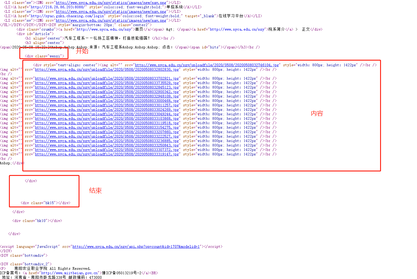Image resolution: width=417 pixels, height=279 pixels.
Task: Click the address line with 邮政编码：473000
Action: 52,278
